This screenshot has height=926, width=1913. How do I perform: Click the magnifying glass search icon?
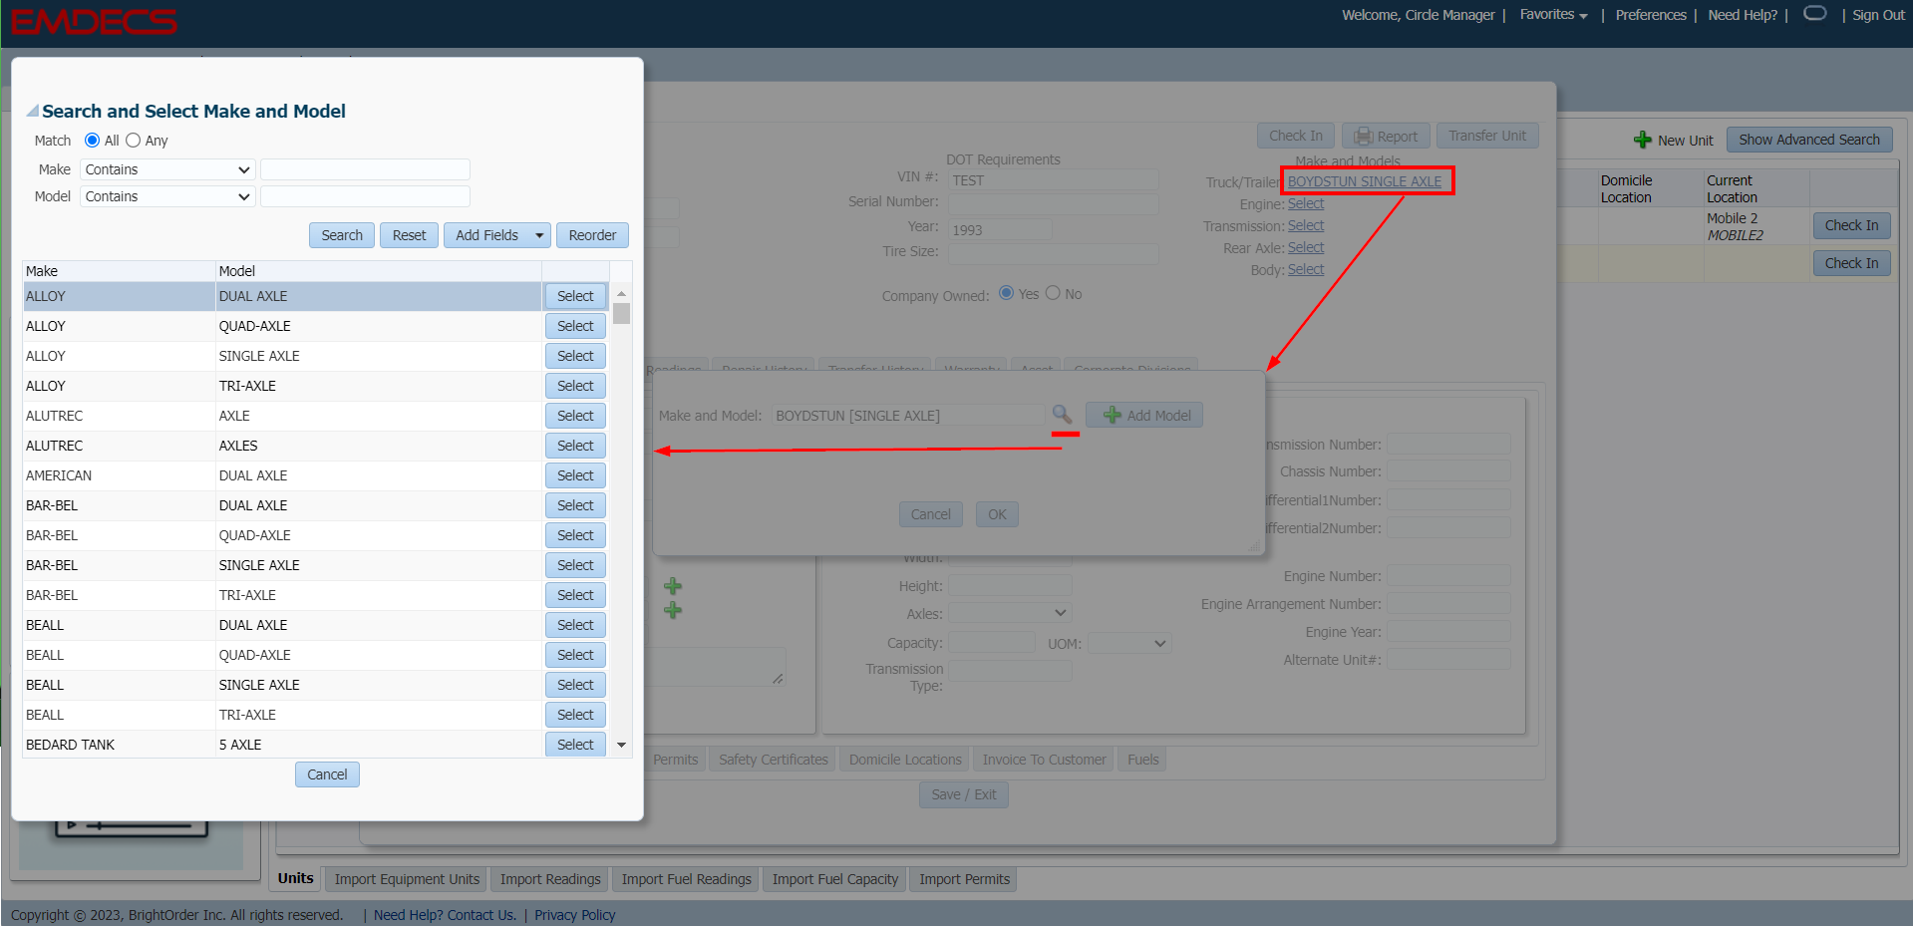(x=1062, y=414)
